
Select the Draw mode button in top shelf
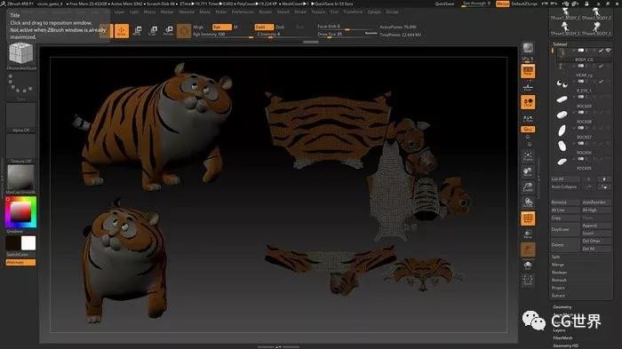122,31
